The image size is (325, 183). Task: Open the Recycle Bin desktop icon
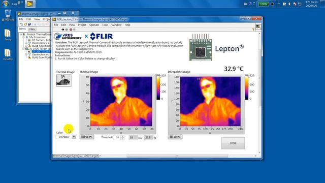click(8, 15)
